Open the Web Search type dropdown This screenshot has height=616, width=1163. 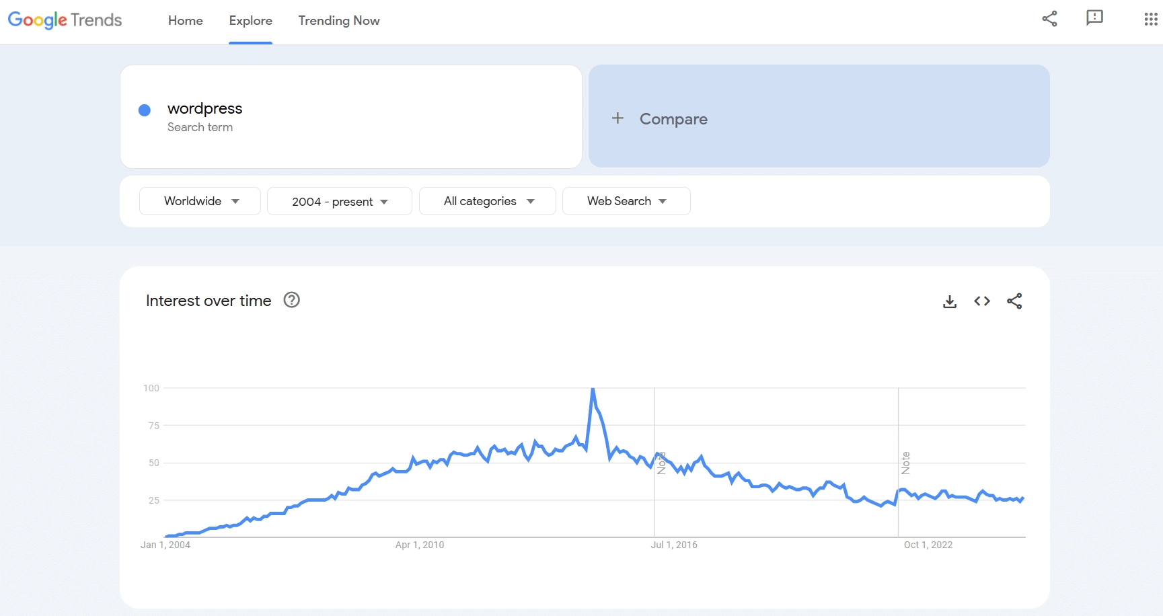[626, 201]
